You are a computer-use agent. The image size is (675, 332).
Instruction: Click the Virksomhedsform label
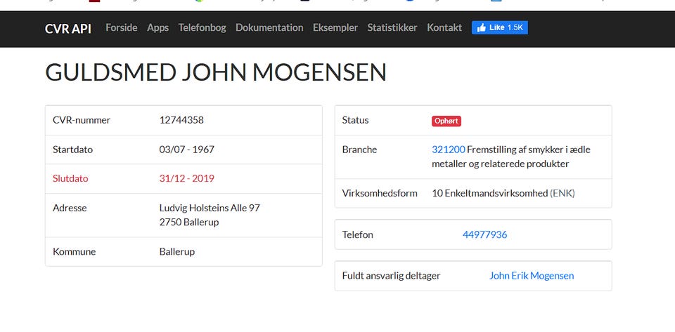[380, 193]
